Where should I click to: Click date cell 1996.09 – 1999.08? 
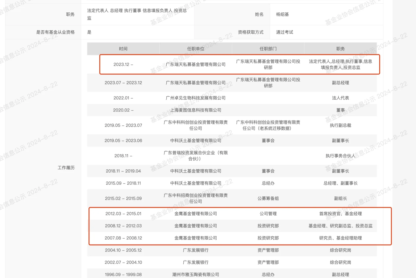[123, 274]
